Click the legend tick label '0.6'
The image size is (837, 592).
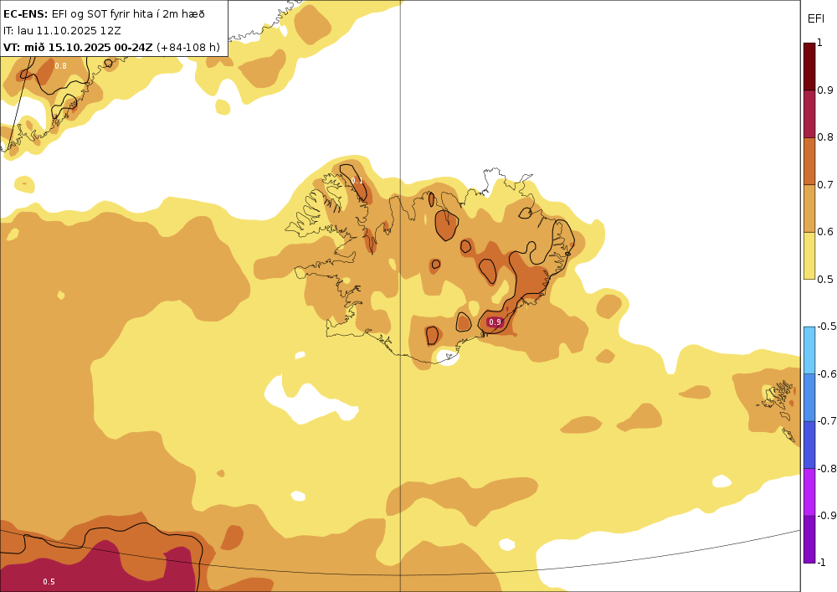pyautogui.click(x=825, y=232)
